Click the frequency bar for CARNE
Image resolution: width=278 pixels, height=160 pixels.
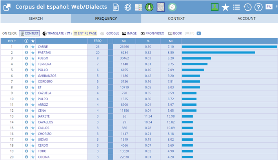(229, 47)
